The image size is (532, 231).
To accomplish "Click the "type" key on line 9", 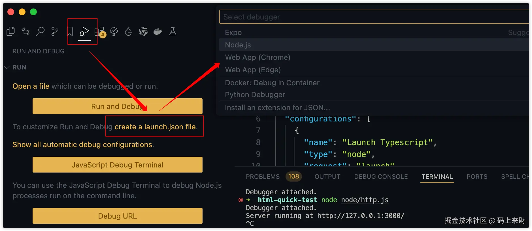I will (x=318, y=154).
